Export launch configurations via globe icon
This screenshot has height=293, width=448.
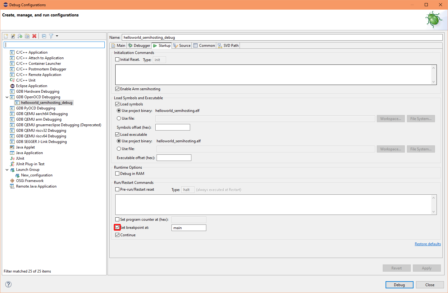(x=20, y=36)
